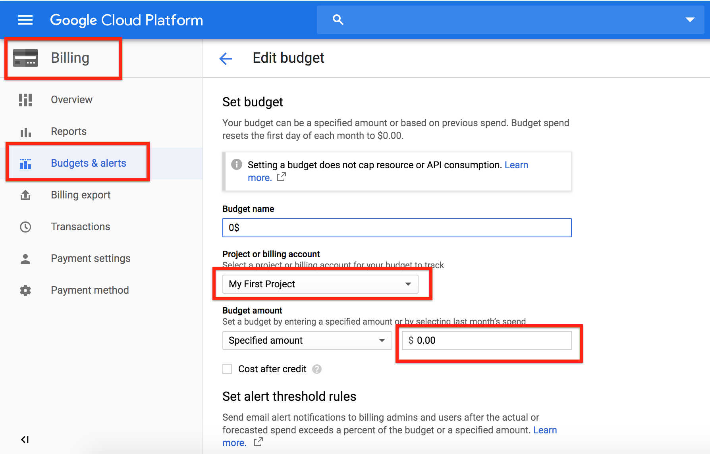Expand the search bar dropdown arrow

pos(690,20)
